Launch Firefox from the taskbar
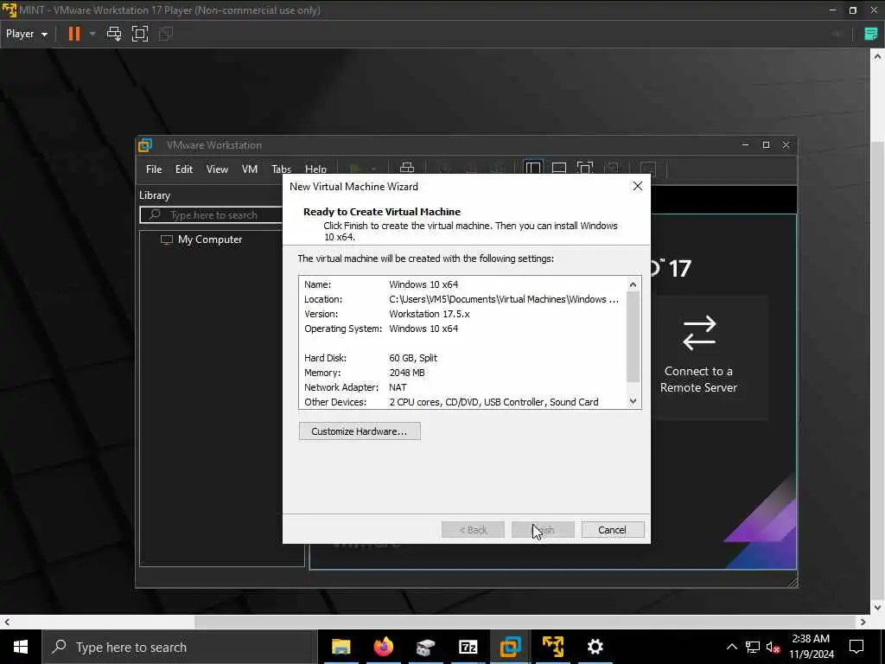 pyautogui.click(x=383, y=647)
